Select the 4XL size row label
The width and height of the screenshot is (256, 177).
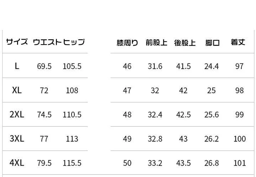pos(17,163)
